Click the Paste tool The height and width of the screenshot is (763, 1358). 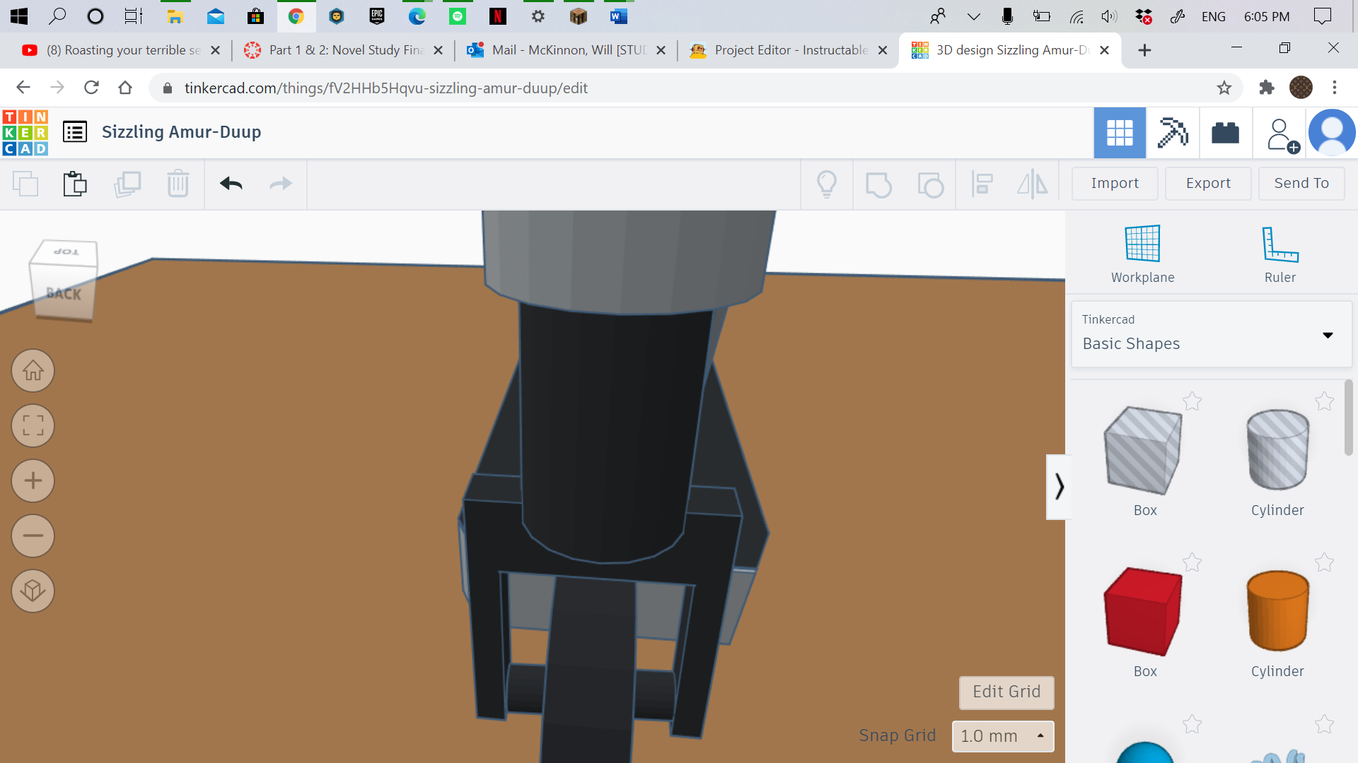75,184
